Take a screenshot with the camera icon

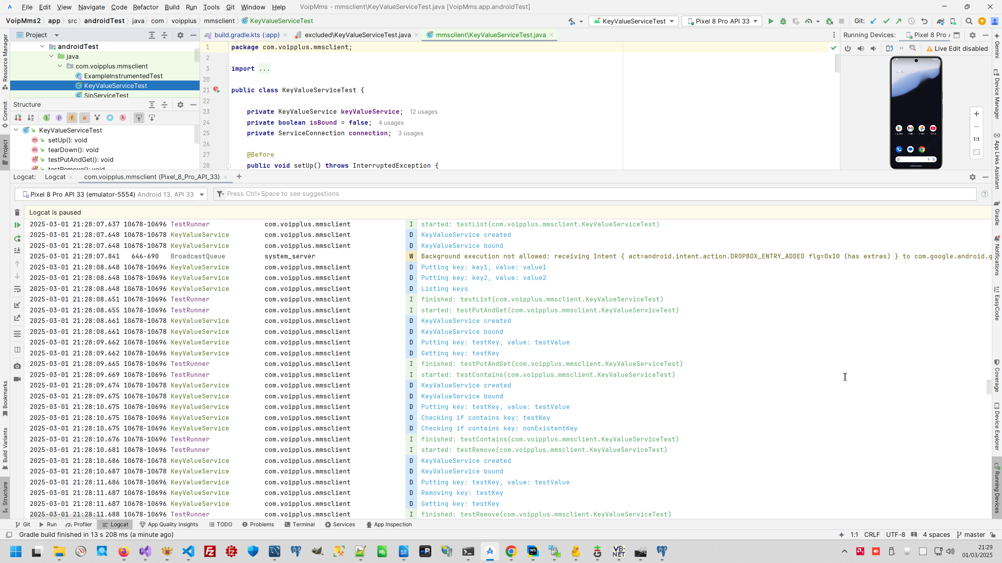(x=17, y=366)
